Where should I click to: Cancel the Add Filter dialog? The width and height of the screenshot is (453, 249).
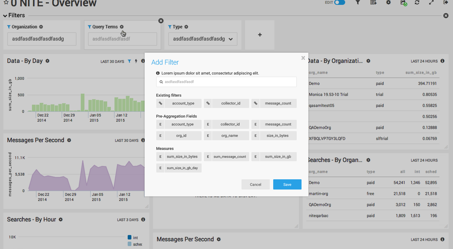coord(256,184)
